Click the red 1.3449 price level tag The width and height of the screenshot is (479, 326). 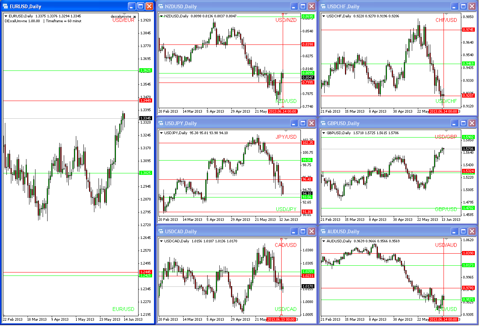(145, 101)
